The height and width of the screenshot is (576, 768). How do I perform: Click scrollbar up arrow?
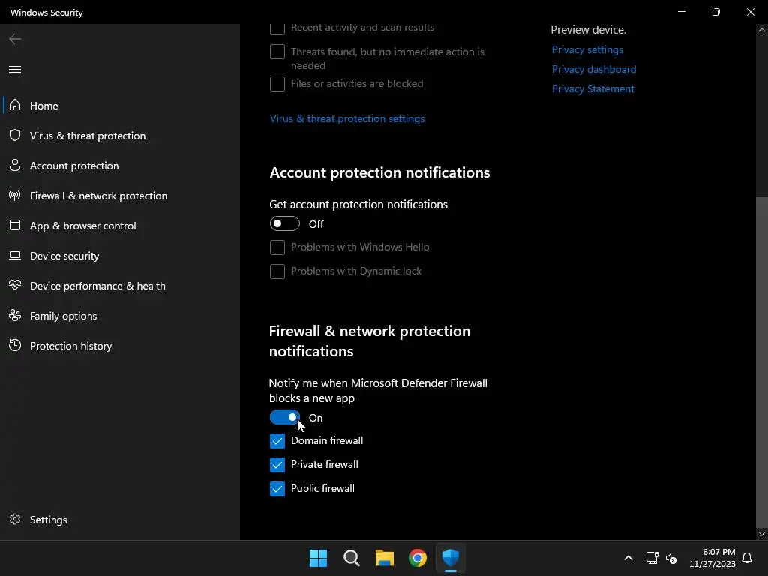762,30
